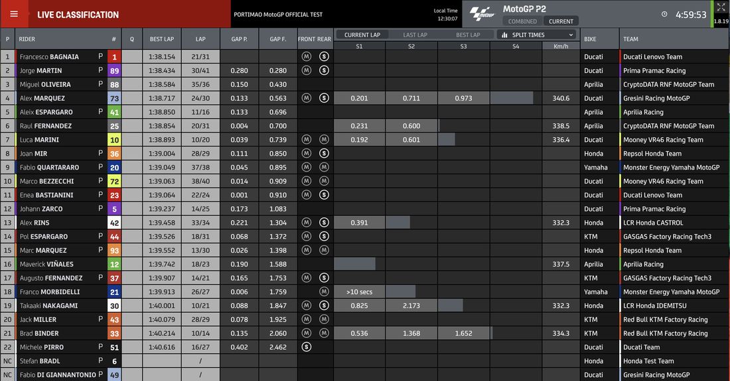Select the LAST LAP tab

click(415, 35)
